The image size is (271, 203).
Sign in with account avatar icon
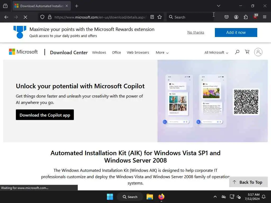258,52
